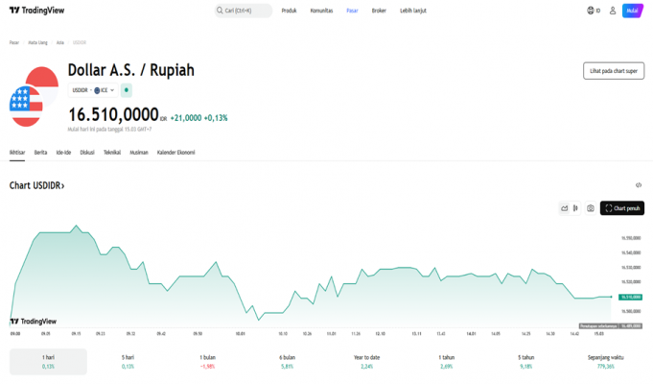Select the 1 hari time range
This screenshot has height=384, width=653.
coord(48,361)
